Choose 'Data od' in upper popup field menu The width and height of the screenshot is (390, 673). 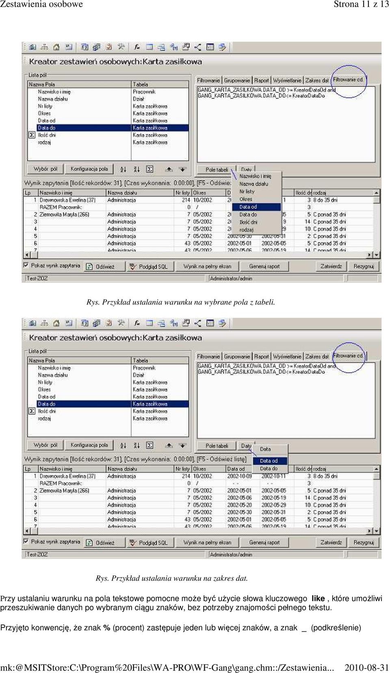click(257, 207)
